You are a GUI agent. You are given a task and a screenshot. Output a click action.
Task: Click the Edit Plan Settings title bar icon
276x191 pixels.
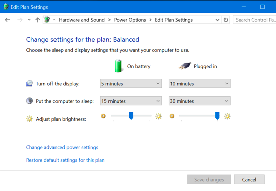coord(6,7)
